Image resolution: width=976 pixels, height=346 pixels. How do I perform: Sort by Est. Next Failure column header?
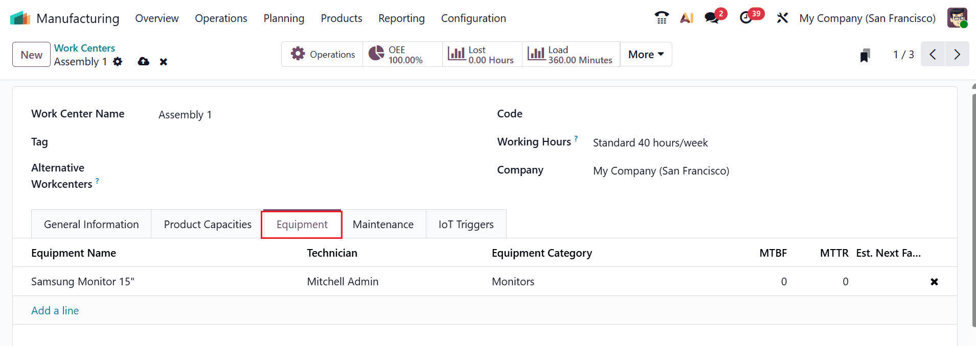[888, 253]
